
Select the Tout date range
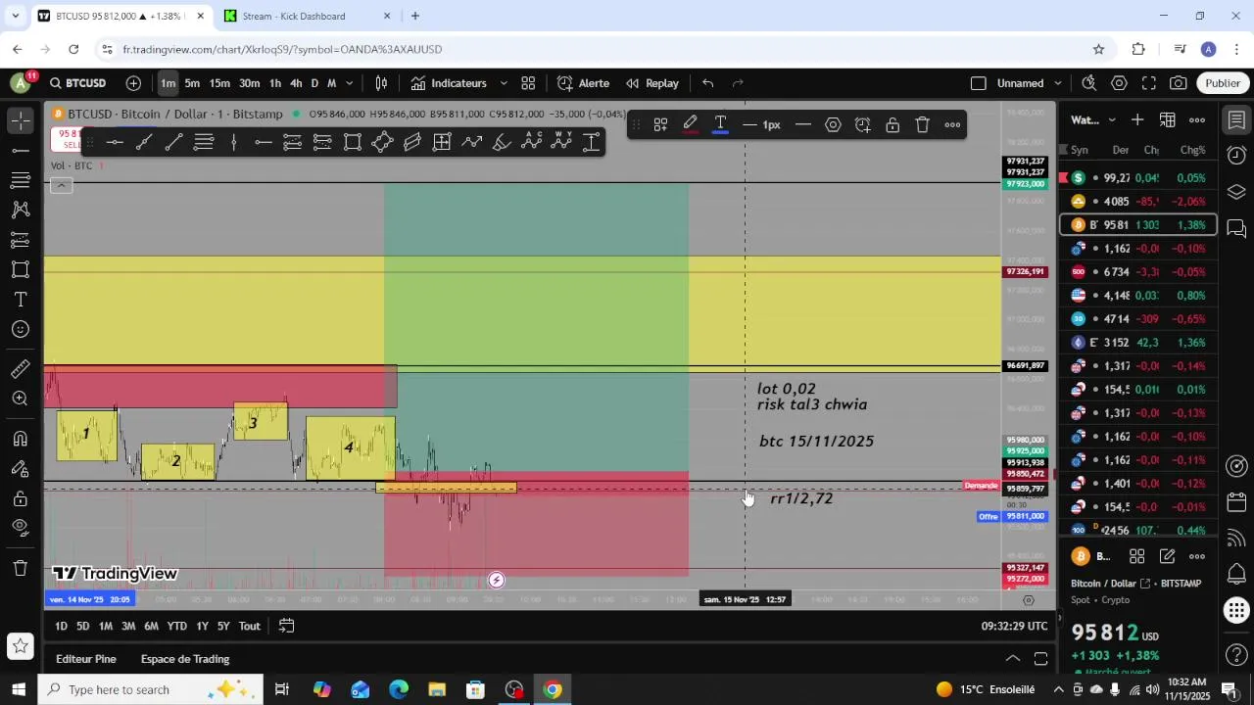250,626
